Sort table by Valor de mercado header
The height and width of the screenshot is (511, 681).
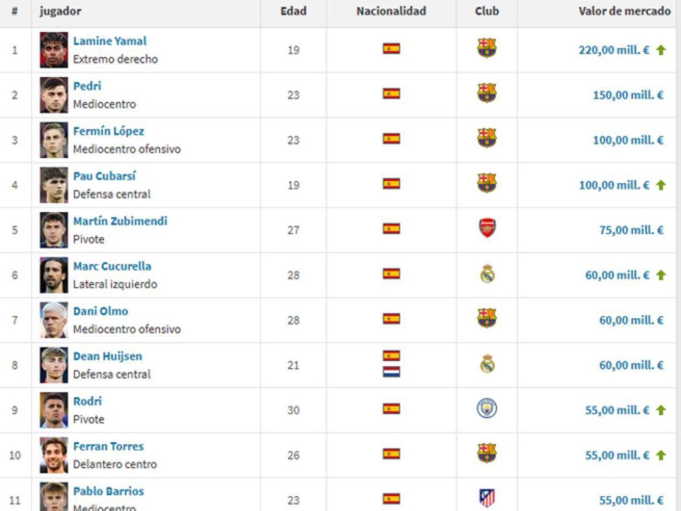(x=624, y=11)
